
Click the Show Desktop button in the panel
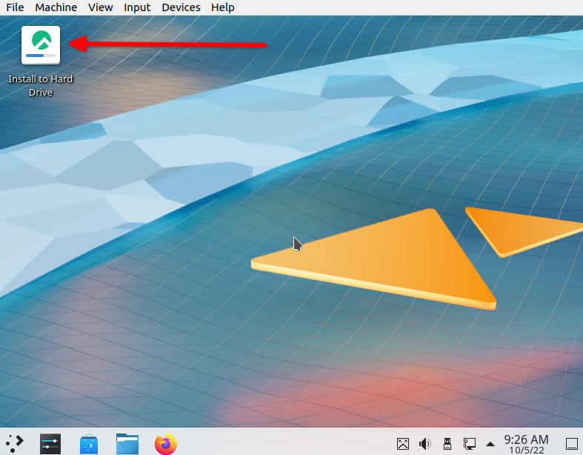point(571,444)
